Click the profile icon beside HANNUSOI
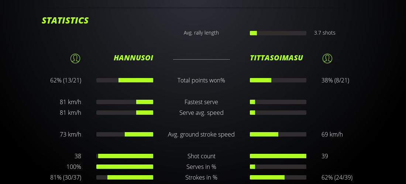This screenshot has width=406, height=184. (75, 58)
